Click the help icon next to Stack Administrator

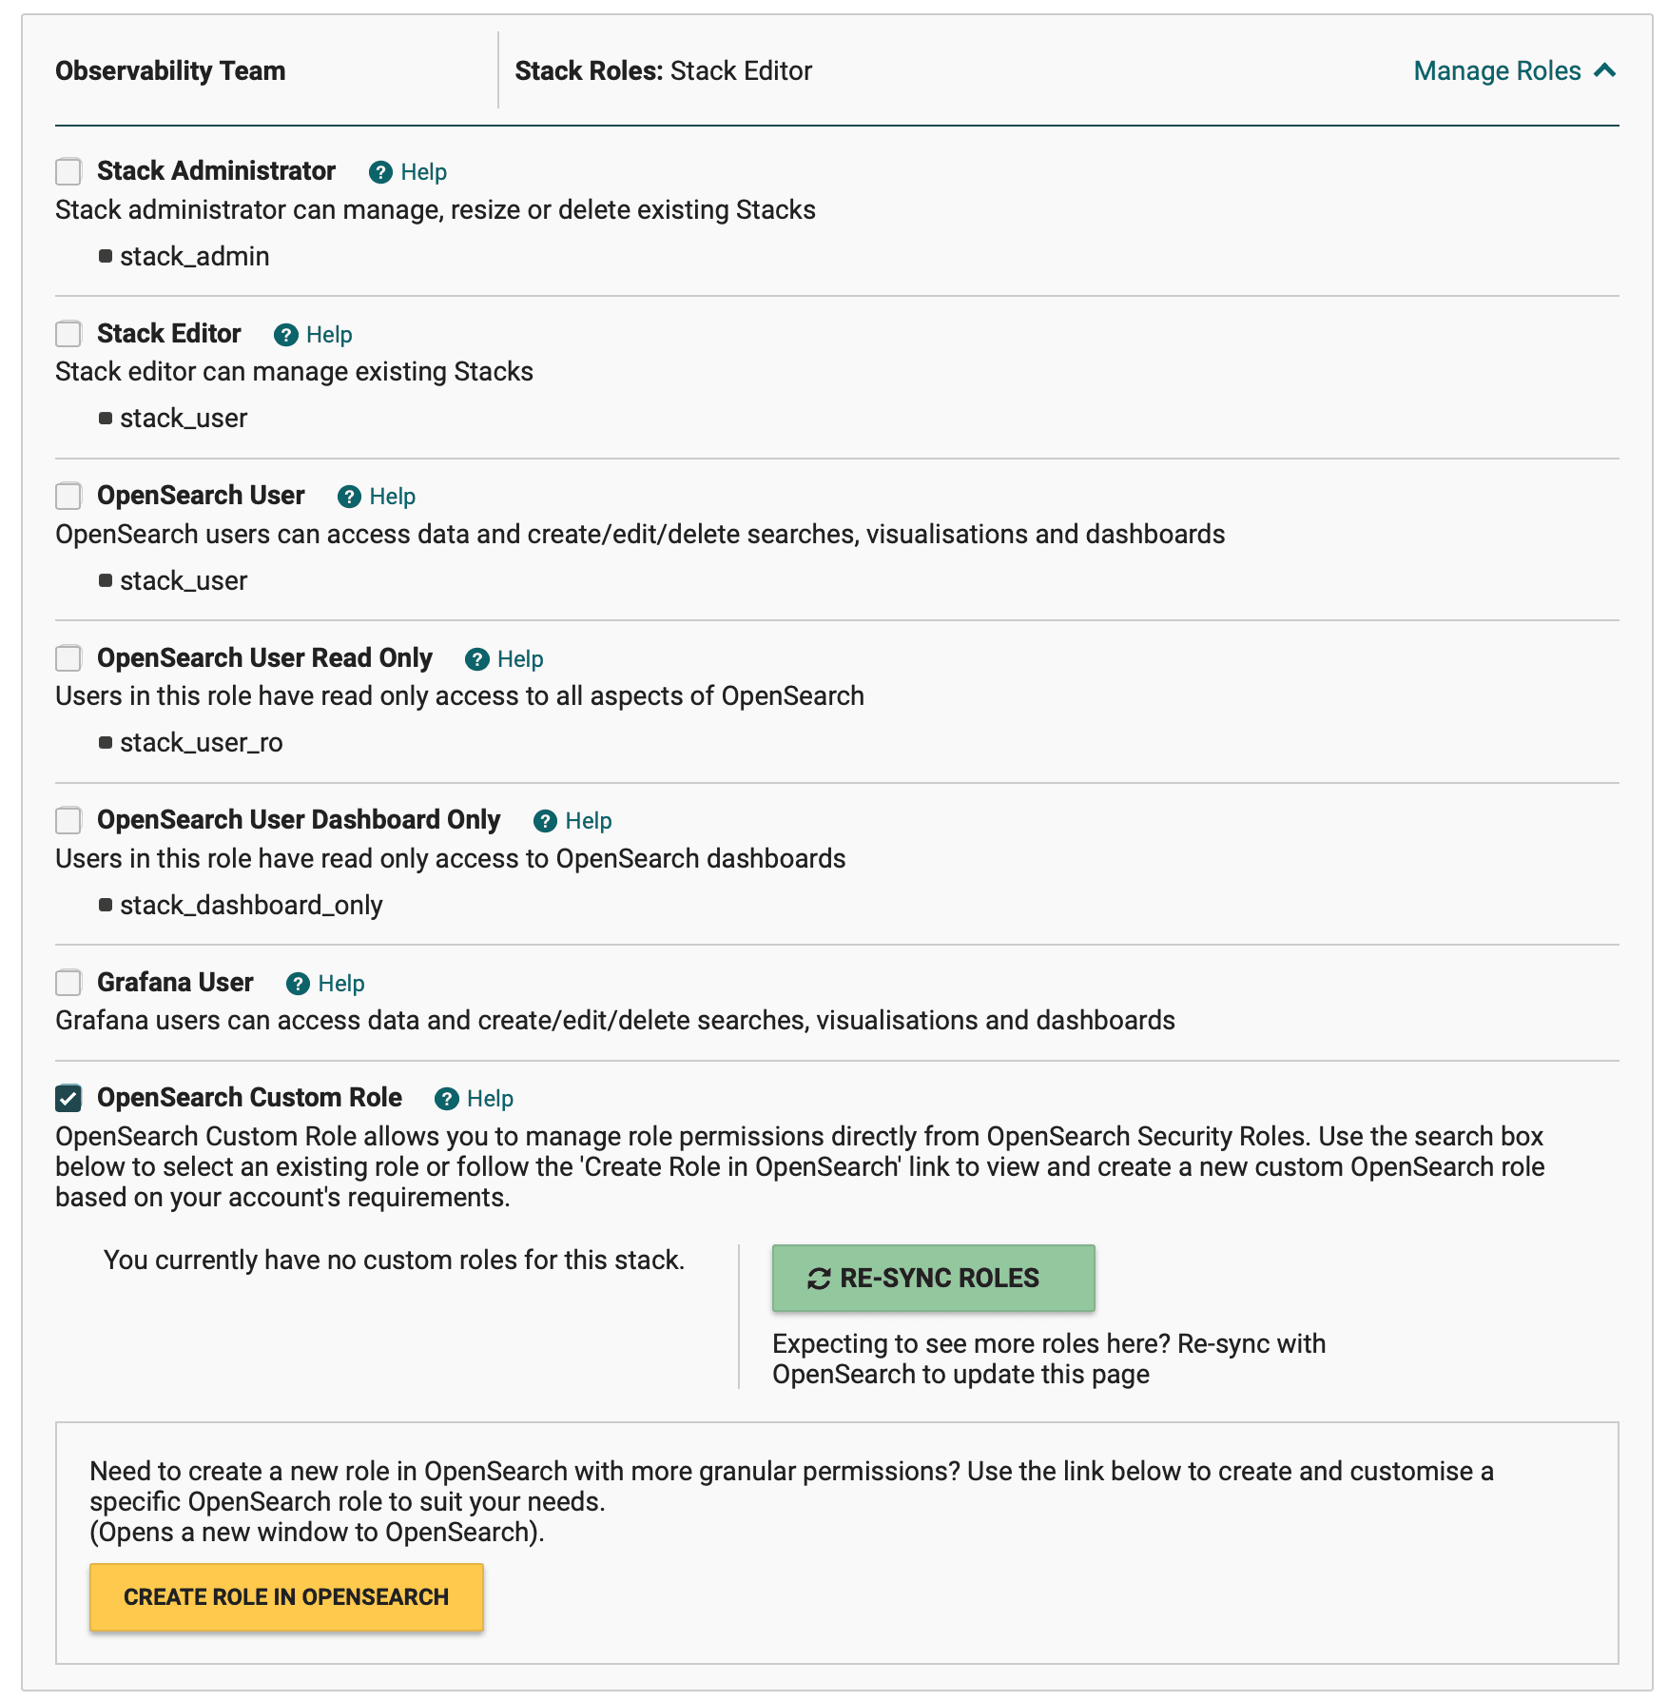[x=380, y=172]
